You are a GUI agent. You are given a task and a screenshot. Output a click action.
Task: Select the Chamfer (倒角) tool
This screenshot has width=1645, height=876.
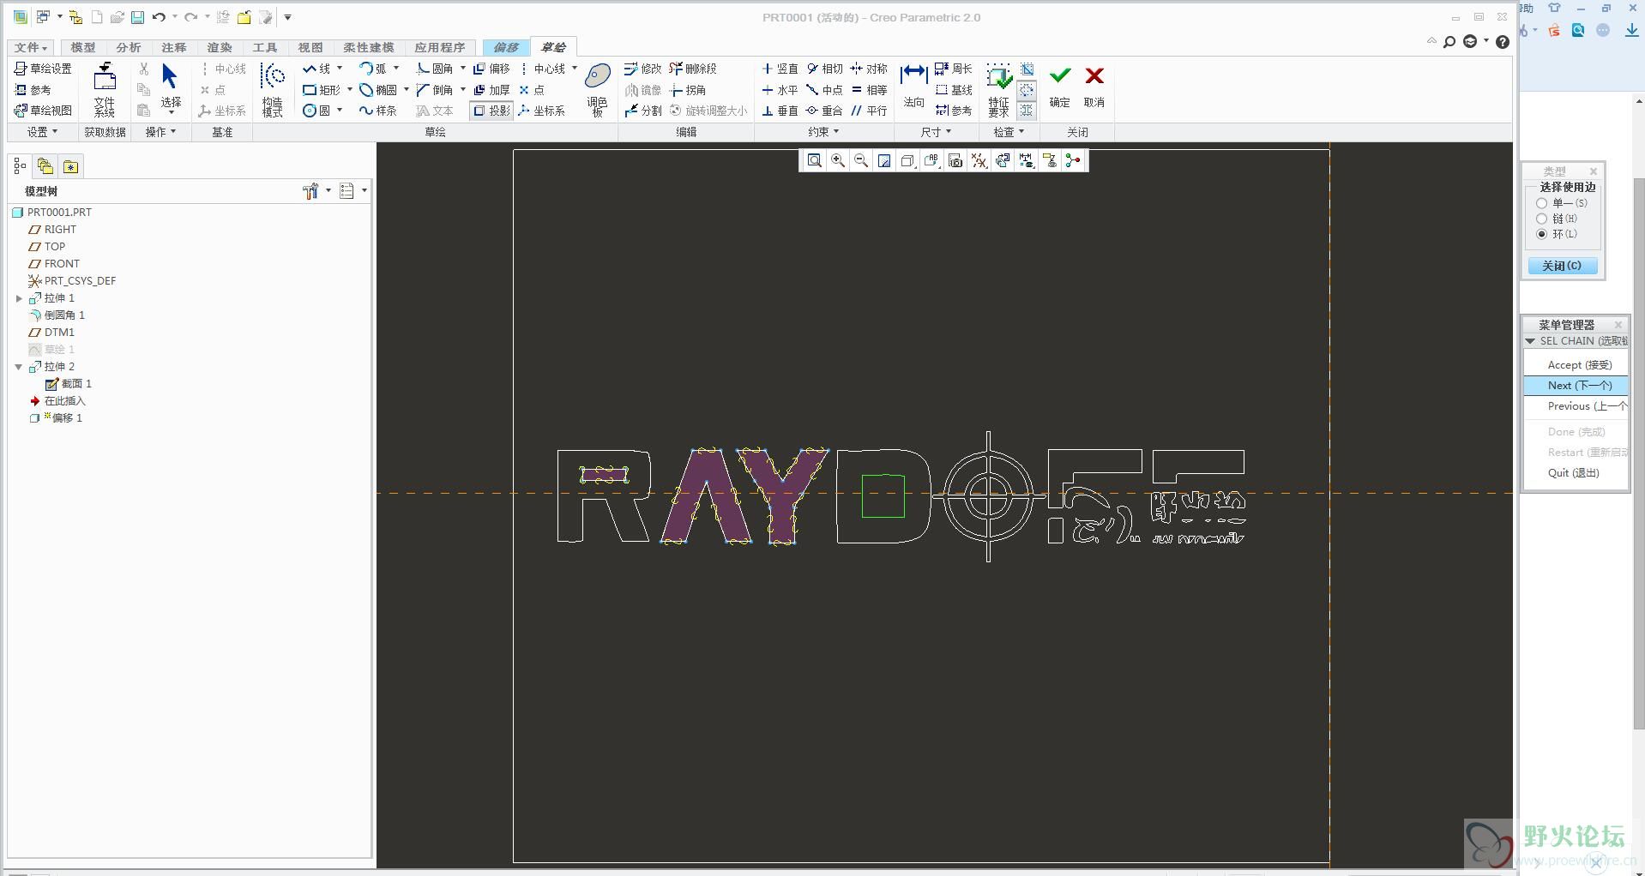click(x=435, y=90)
